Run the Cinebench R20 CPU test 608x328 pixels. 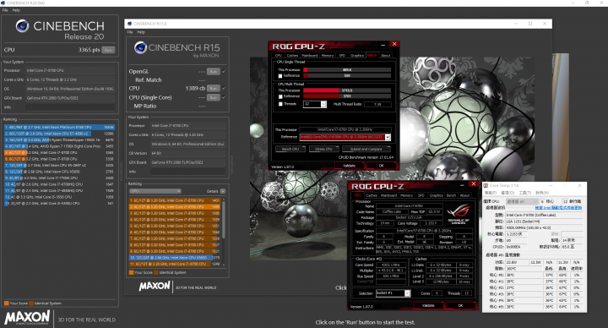pyautogui.click(x=108, y=50)
